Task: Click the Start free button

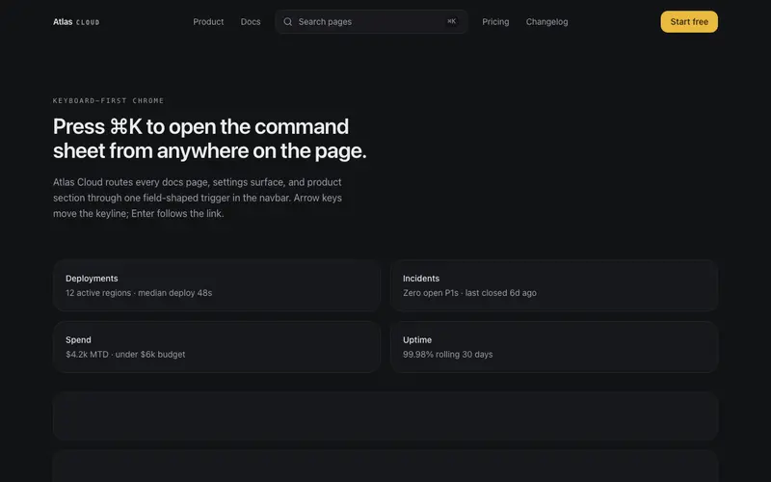Action: pyautogui.click(x=689, y=22)
